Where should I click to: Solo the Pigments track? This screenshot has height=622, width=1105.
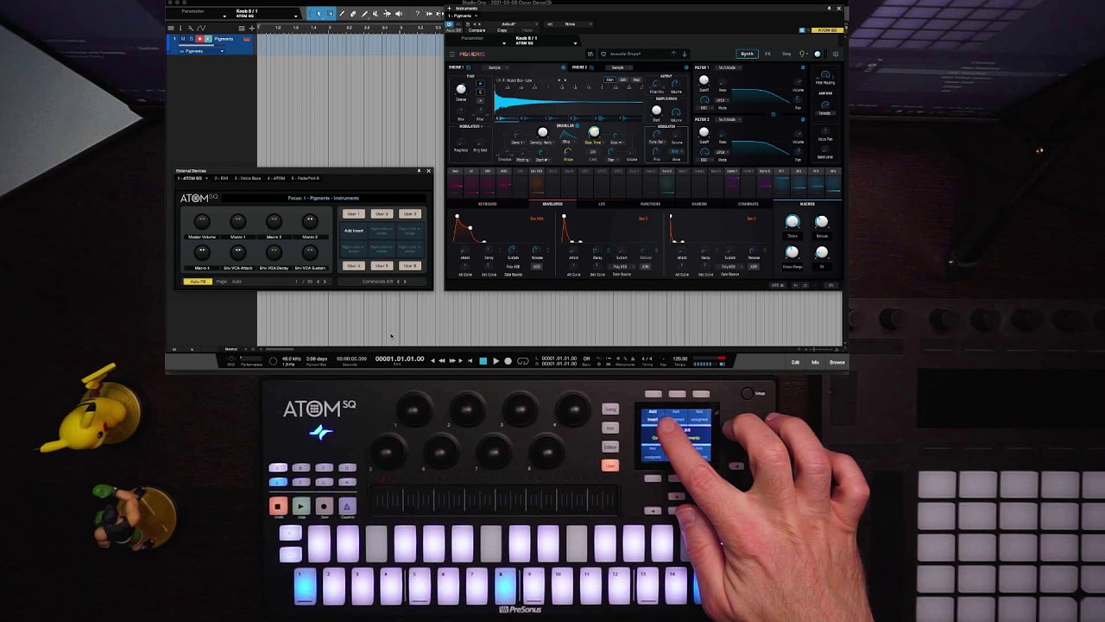pos(192,39)
